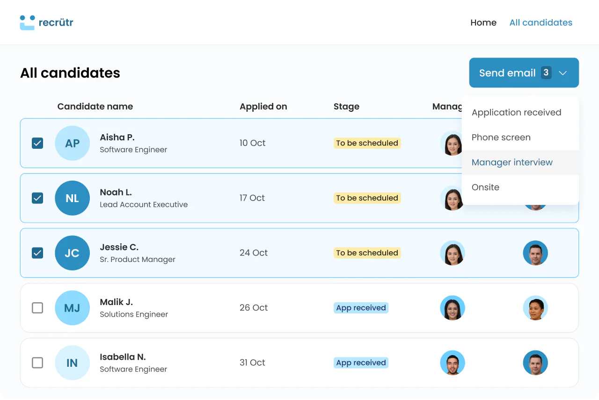Go to Home in navigation

pyautogui.click(x=483, y=22)
